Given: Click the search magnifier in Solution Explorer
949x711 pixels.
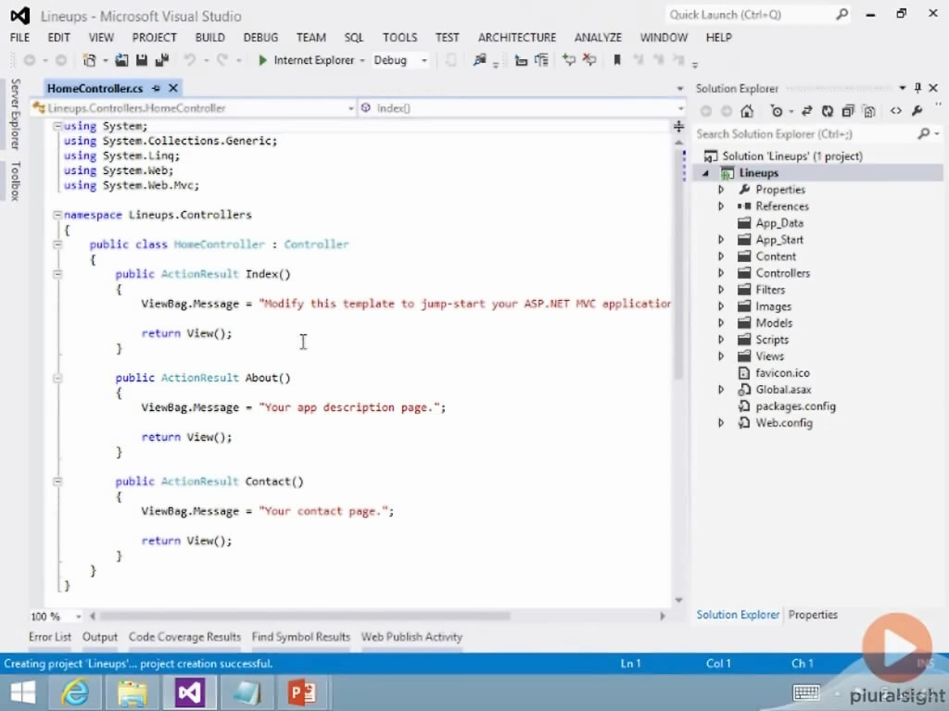Looking at the screenshot, I should [x=924, y=133].
